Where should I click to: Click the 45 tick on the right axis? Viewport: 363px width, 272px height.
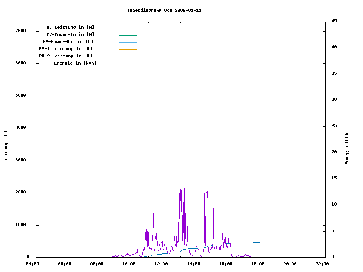coord(334,21)
